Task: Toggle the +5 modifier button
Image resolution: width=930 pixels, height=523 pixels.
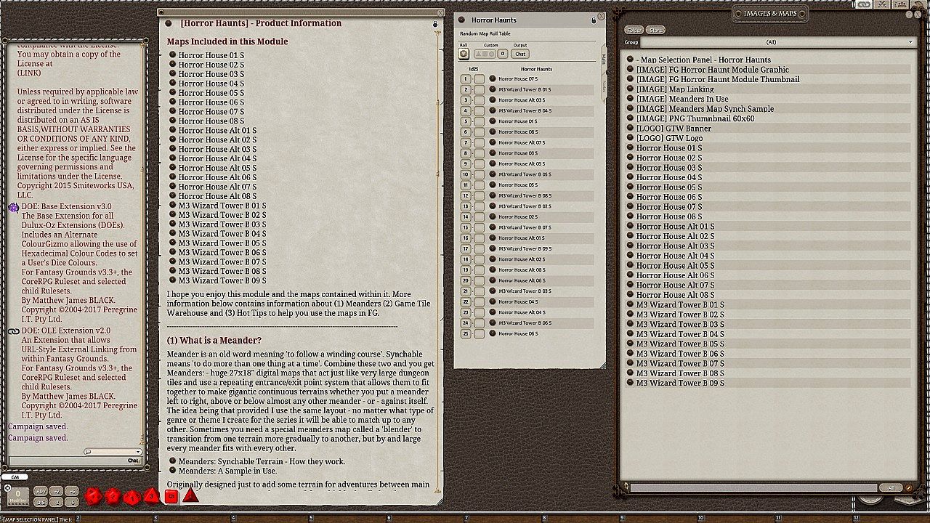Action: tap(72, 492)
